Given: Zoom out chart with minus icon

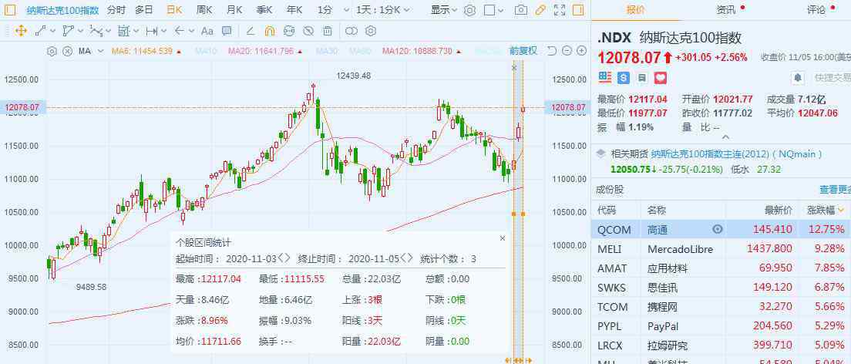Looking at the screenshot, I should (x=567, y=51).
